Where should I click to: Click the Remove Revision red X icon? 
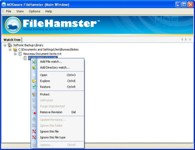(34, 112)
